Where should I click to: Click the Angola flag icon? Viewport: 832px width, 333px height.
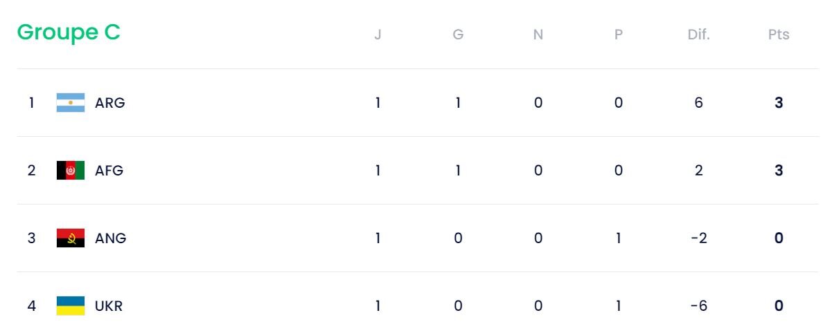click(71, 238)
